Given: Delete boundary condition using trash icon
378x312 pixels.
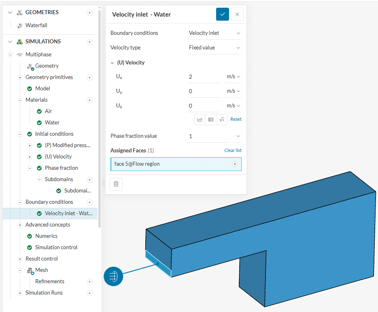Looking at the screenshot, I should click(x=116, y=184).
